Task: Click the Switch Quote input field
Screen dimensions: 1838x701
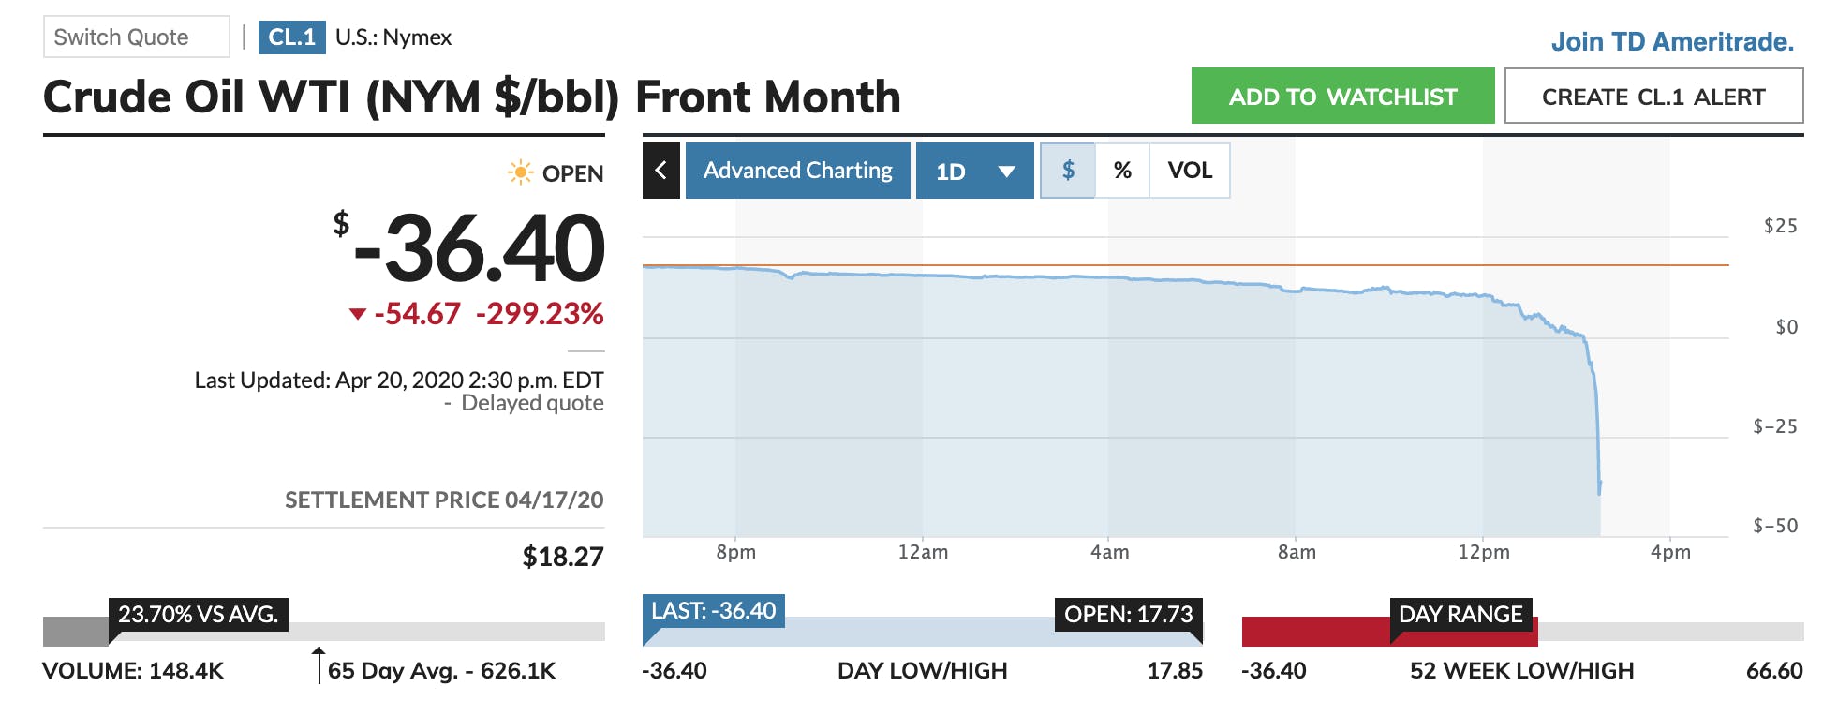Action: 137,37
